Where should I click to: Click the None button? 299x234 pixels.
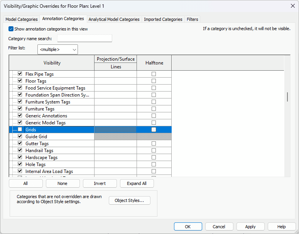tap(63, 183)
